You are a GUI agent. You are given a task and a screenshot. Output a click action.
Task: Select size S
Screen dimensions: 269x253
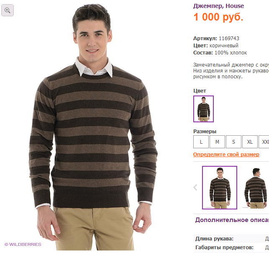[x=233, y=142]
